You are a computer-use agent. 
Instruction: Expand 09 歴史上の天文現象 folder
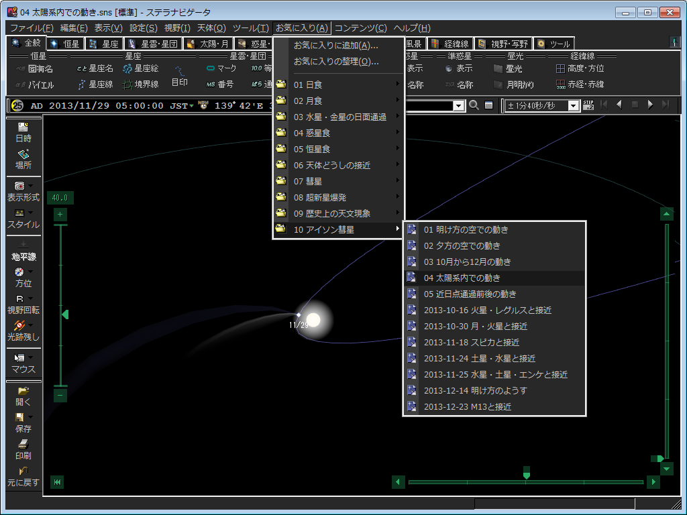[338, 213]
